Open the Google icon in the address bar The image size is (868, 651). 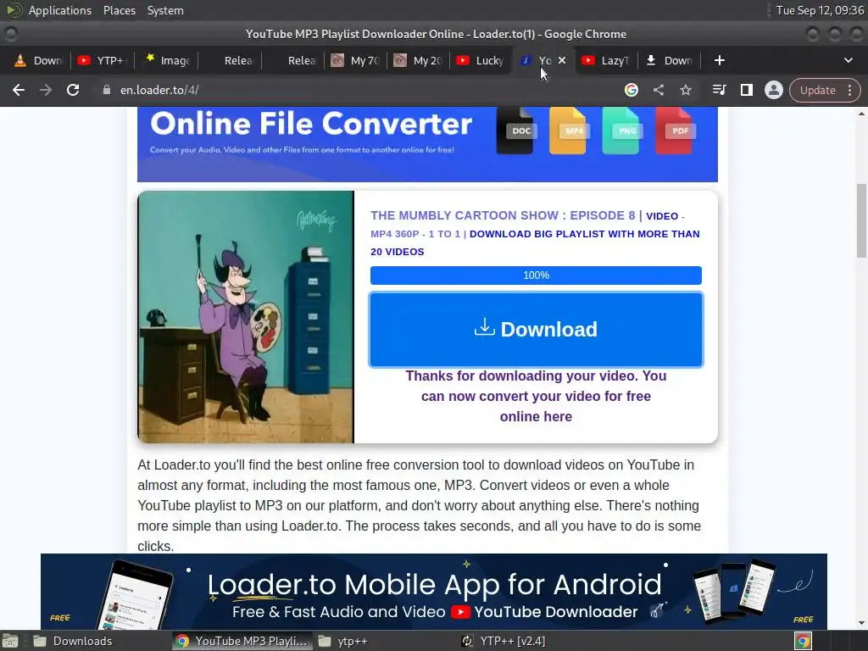coord(631,90)
